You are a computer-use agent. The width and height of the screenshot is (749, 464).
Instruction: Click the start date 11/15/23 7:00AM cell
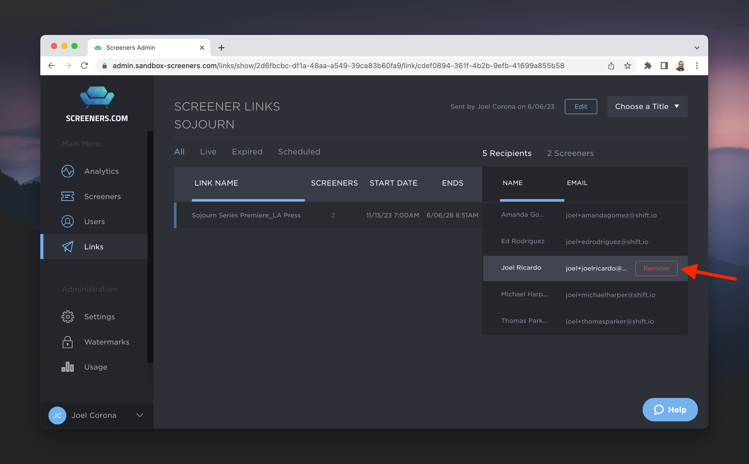click(392, 215)
